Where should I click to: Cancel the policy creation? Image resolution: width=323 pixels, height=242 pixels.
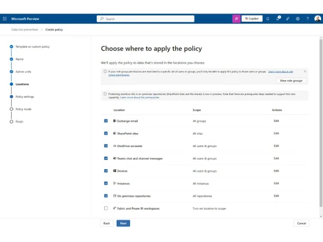pyautogui.click(x=302, y=223)
